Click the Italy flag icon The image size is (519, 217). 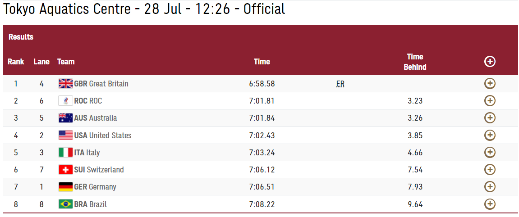[66, 152]
